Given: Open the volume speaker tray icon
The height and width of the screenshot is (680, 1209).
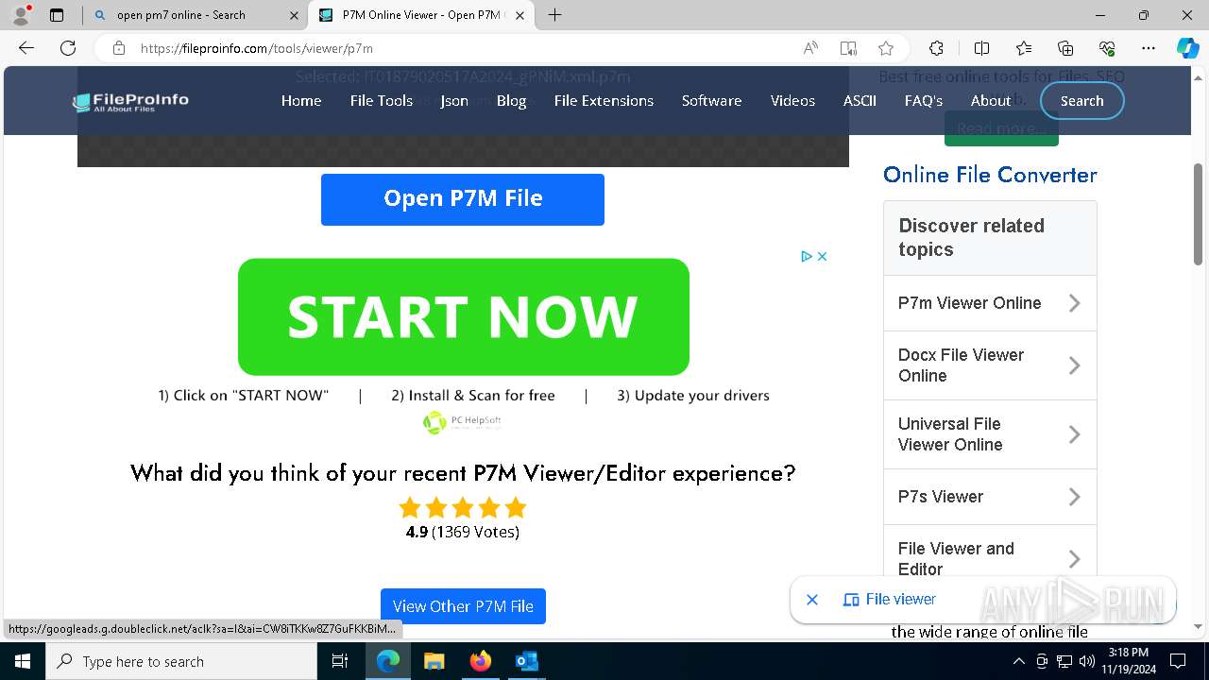Looking at the screenshot, I should click(x=1087, y=661).
